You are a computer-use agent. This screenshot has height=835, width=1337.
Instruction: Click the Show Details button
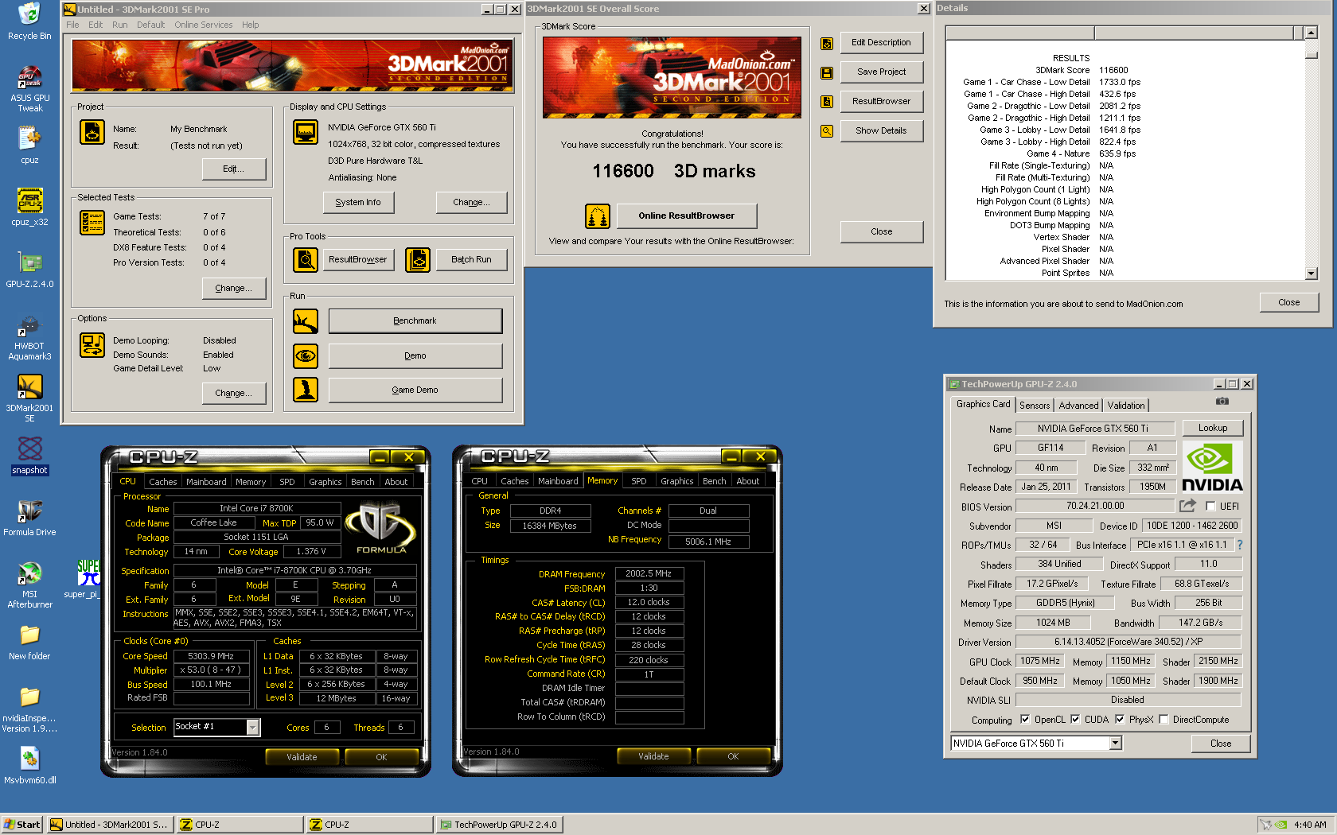881,130
